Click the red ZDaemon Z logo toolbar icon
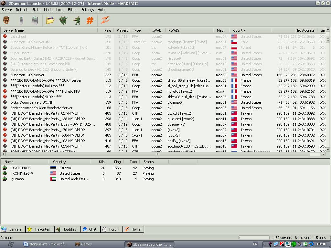Image resolution: width=331 pixels, height=248 pixels. coord(105,20)
